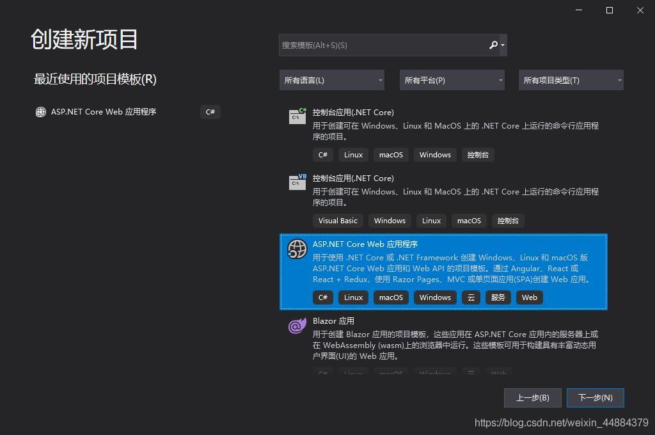Click the recent ASP.NET Core Web template icon

click(x=40, y=112)
